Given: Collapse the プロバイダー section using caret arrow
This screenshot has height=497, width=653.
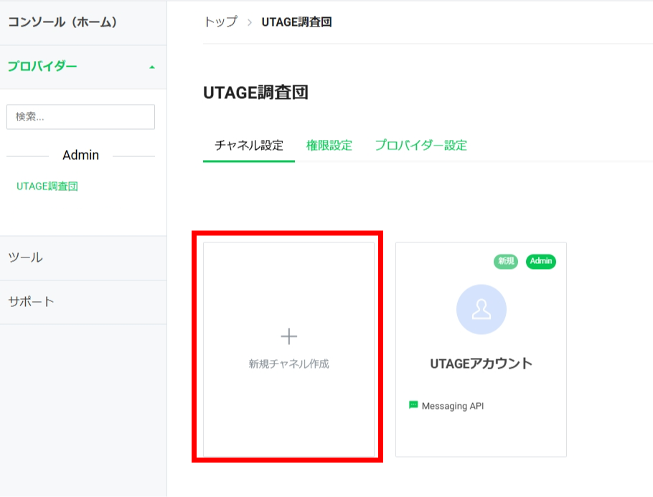Looking at the screenshot, I should [151, 67].
